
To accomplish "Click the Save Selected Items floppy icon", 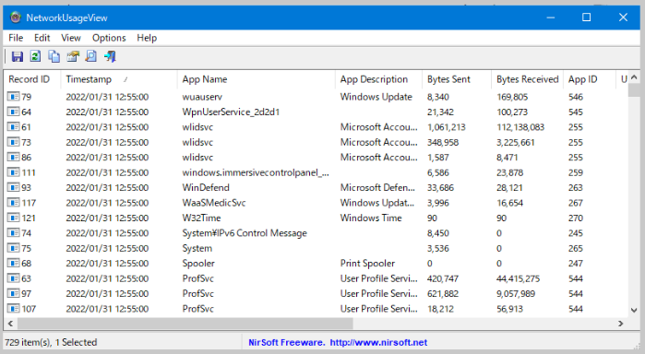I will [18, 56].
